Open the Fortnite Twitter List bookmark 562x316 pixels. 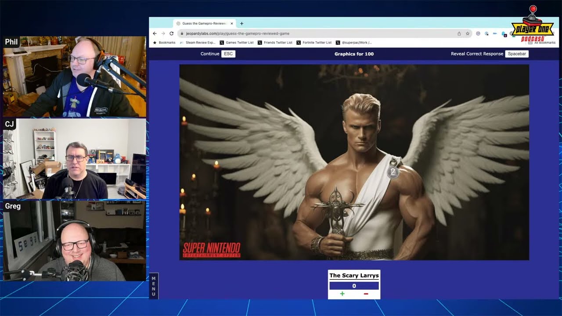tap(314, 43)
